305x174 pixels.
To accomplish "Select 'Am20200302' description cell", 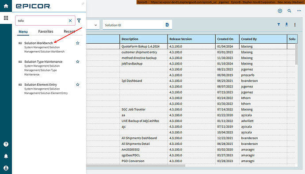I will [x=144, y=150].
